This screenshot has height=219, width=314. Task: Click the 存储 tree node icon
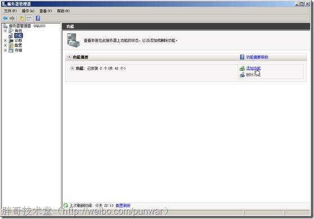pos(11,50)
